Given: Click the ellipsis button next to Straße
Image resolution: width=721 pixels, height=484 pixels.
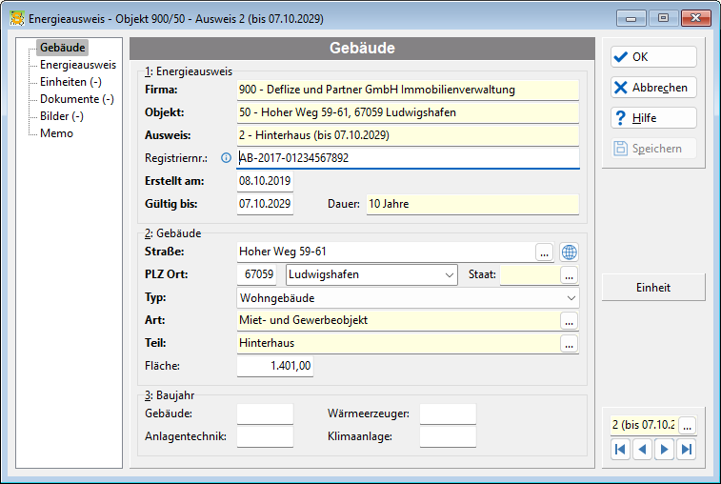Looking at the screenshot, I should (545, 252).
